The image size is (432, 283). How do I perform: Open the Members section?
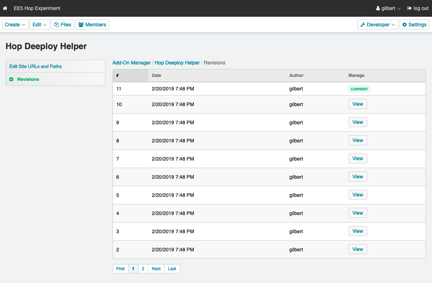[x=92, y=25]
